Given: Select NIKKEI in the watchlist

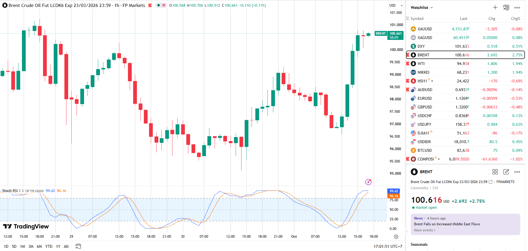Looking at the screenshot, I should click(x=465, y=72).
